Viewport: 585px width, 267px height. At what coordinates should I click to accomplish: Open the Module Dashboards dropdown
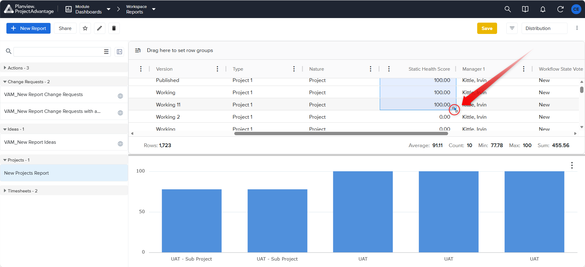[x=88, y=9]
